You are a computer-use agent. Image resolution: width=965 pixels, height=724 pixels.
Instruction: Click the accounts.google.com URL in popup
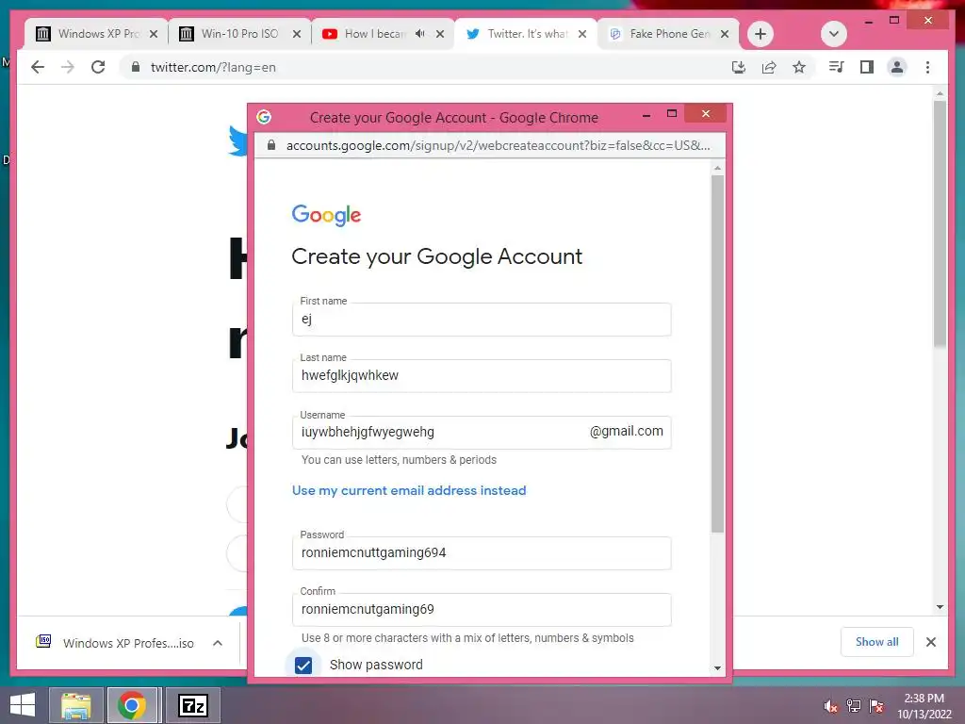[498, 145]
